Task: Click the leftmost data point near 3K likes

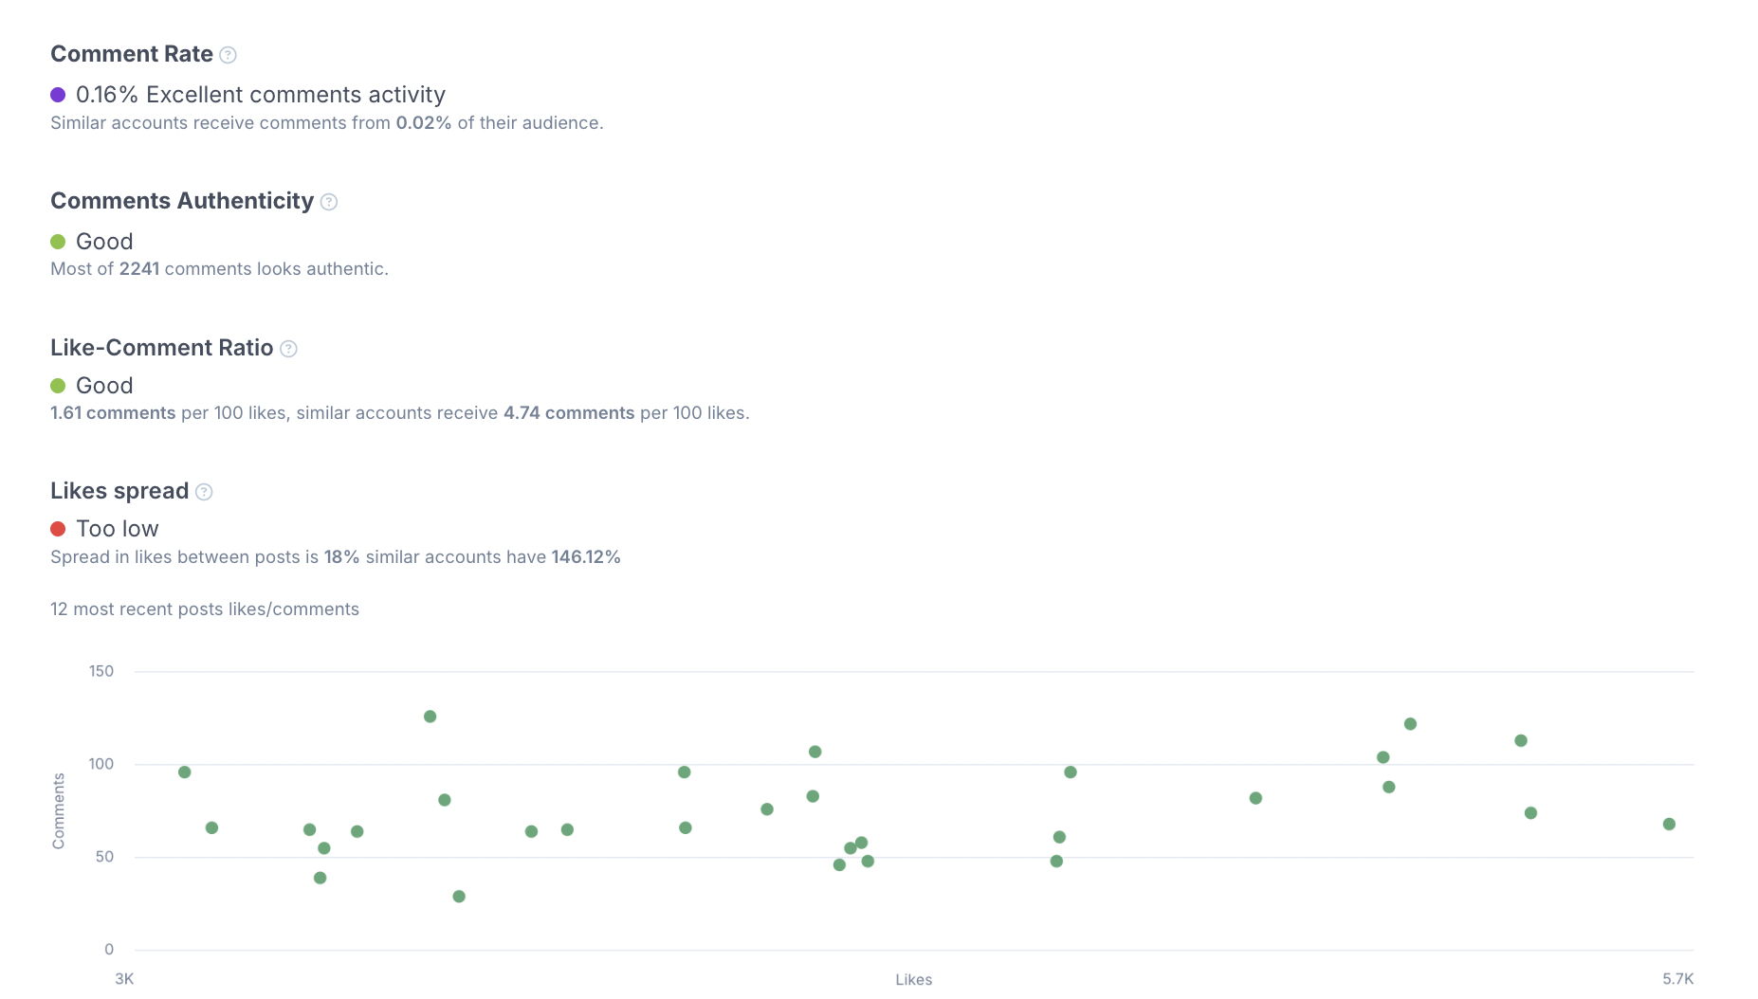Action: tap(185, 772)
